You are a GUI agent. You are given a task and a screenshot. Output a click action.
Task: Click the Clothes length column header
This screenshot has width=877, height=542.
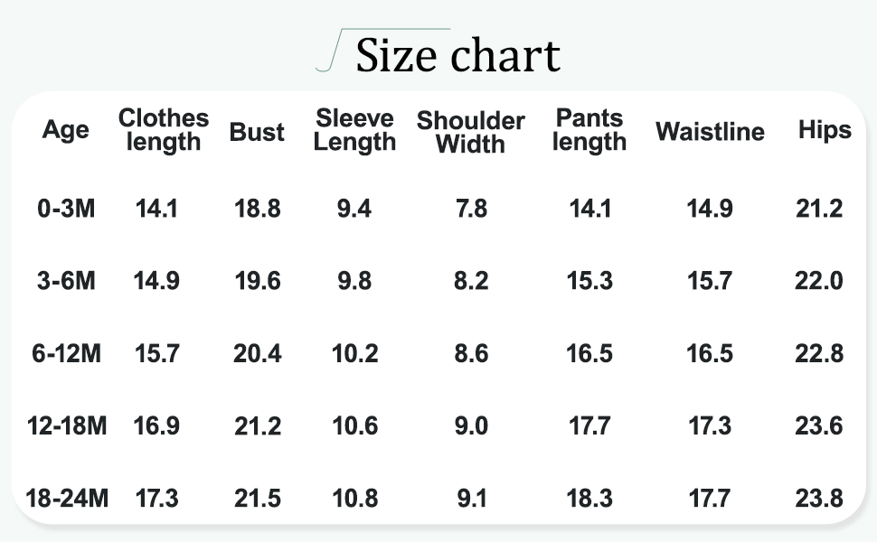coord(163,130)
